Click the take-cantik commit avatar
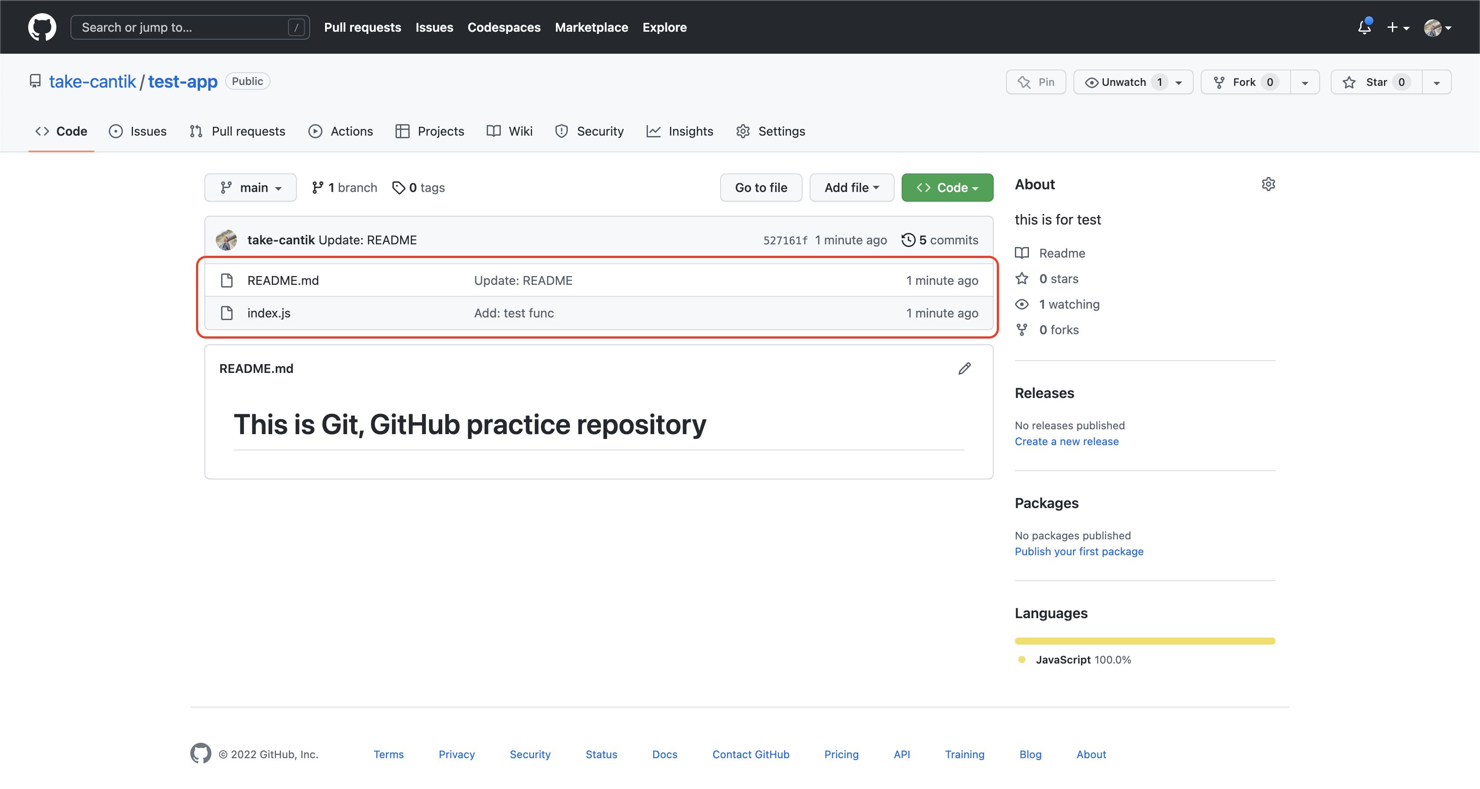This screenshot has height=789, width=1480. click(226, 240)
